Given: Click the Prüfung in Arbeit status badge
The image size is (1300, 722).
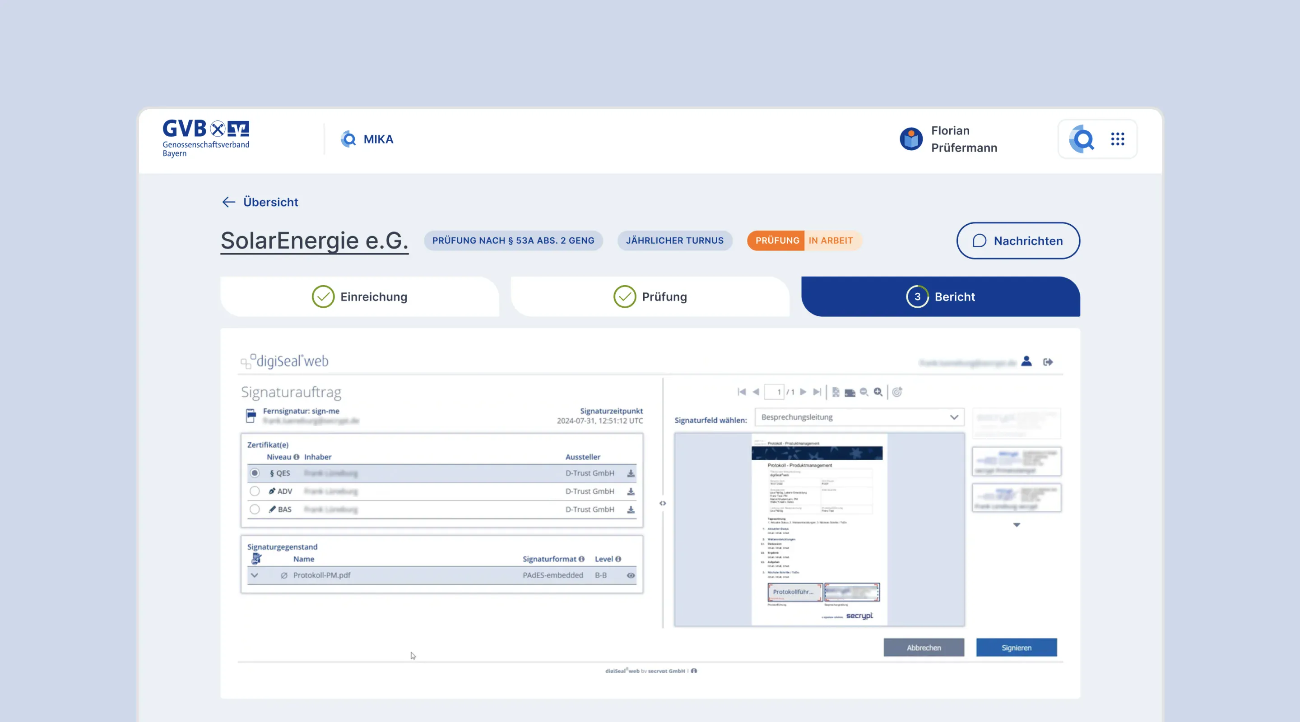Looking at the screenshot, I should (804, 241).
